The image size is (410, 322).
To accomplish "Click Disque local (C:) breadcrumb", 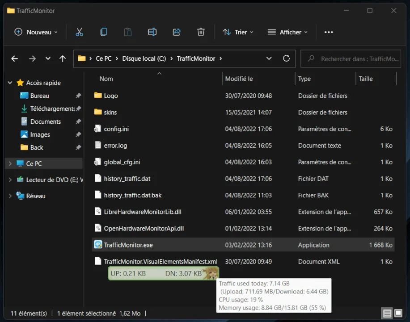I will pyautogui.click(x=144, y=59).
